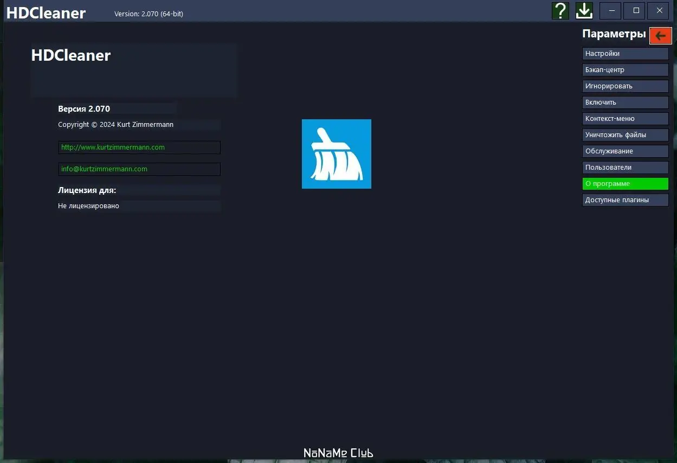Open the Настройки settings page
This screenshot has width=677, height=463.
click(x=626, y=54)
